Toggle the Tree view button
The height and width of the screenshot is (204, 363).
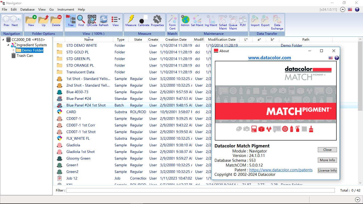71,21
